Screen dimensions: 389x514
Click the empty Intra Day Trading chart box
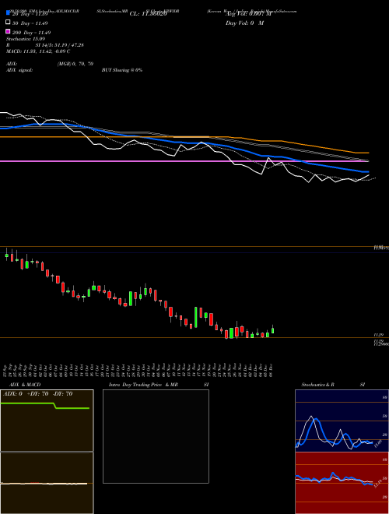point(156,436)
